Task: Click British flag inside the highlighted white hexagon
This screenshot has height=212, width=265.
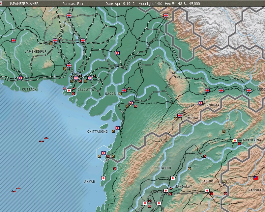Action: coord(103,153)
